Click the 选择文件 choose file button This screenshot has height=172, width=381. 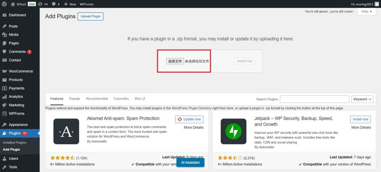(x=175, y=61)
